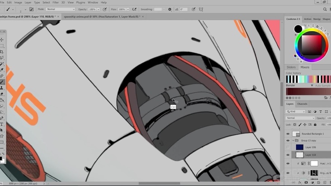Show the Layer 106 layer
Viewport: 331px width, 186px height.
point(288,147)
